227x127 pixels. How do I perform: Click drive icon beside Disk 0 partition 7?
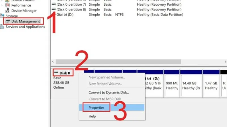tap(54, 4)
